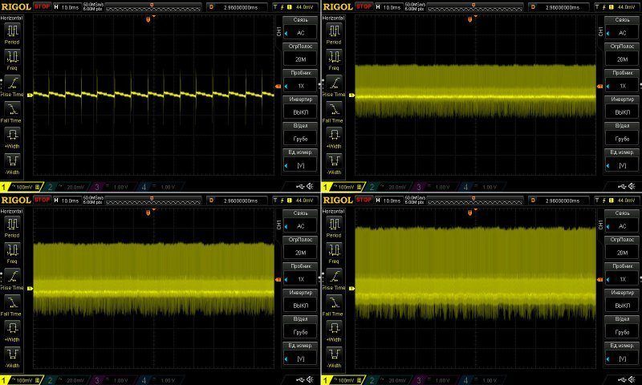
Task: Click the RIGOL logo in bottom-left scope
Action: [15, 199]
